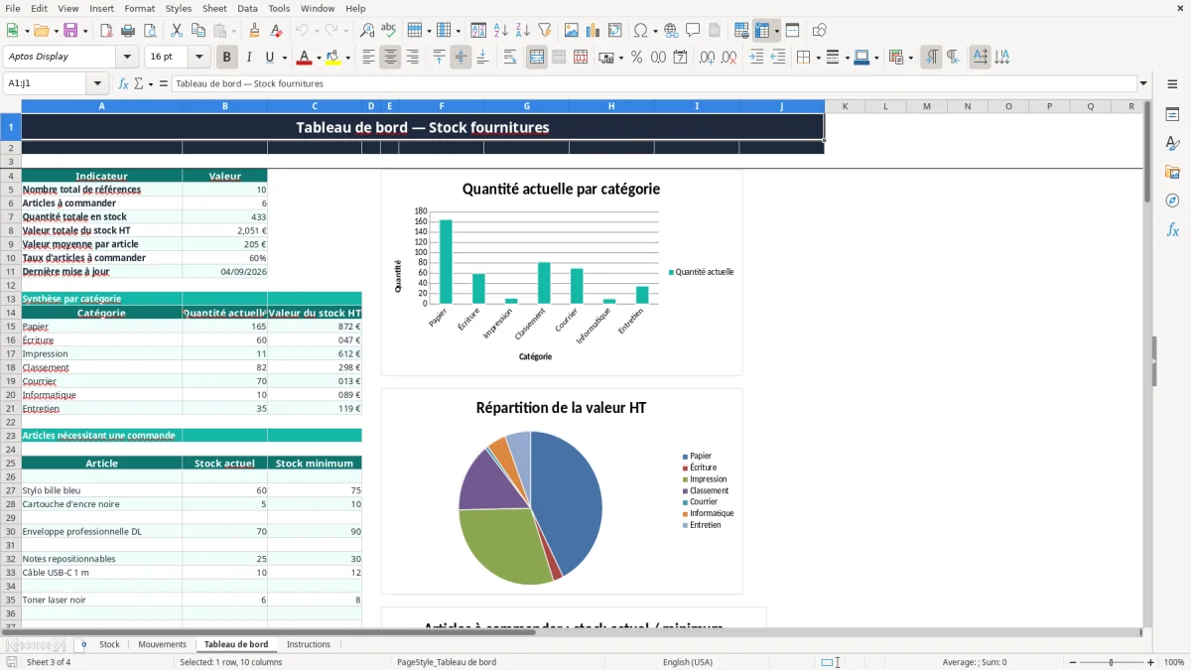This screenshot has height=670, width=1191.
Task: Apply AutoFilter funnel icon
Action: pos(545,31)
